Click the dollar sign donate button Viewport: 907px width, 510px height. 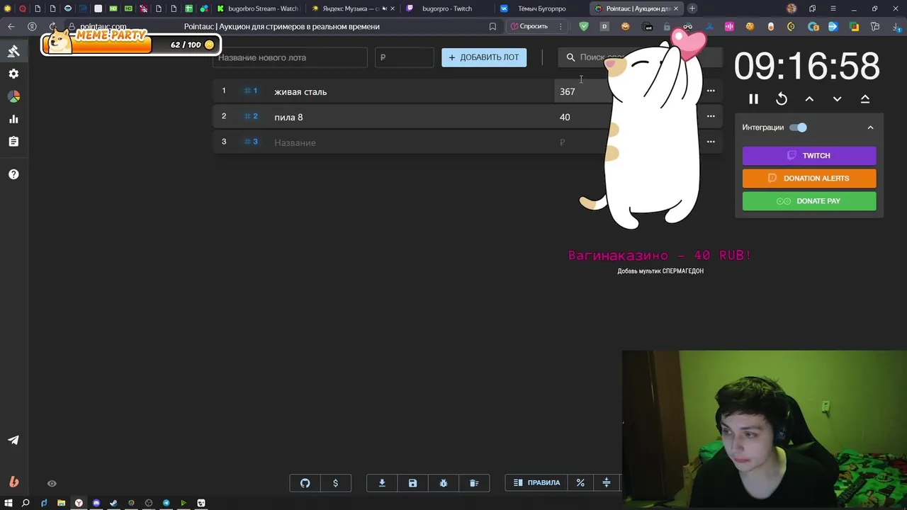point(336,483)
